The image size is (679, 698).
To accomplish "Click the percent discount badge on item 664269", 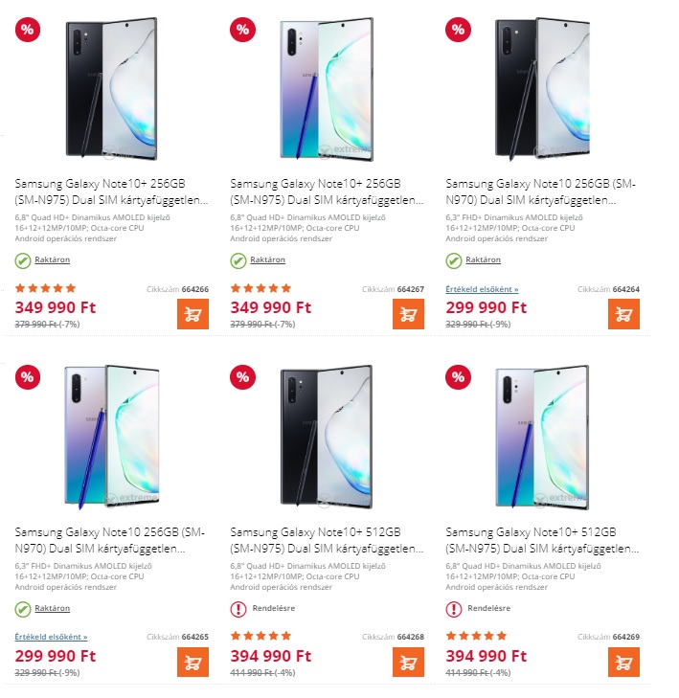I will pyautogui.click(x=457, y=377).
